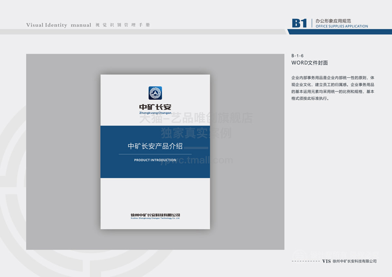The width and height of the screenshot is (392, 277).
Task: Click the blue title band on the cover
Action: tap(155, 152)
